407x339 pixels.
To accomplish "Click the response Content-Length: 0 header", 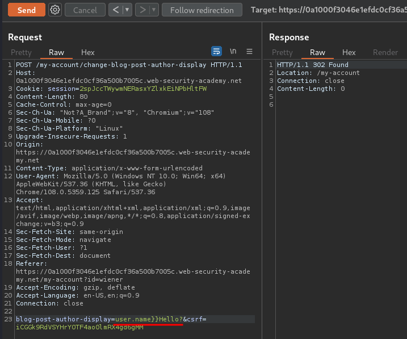I will point(311,89).
